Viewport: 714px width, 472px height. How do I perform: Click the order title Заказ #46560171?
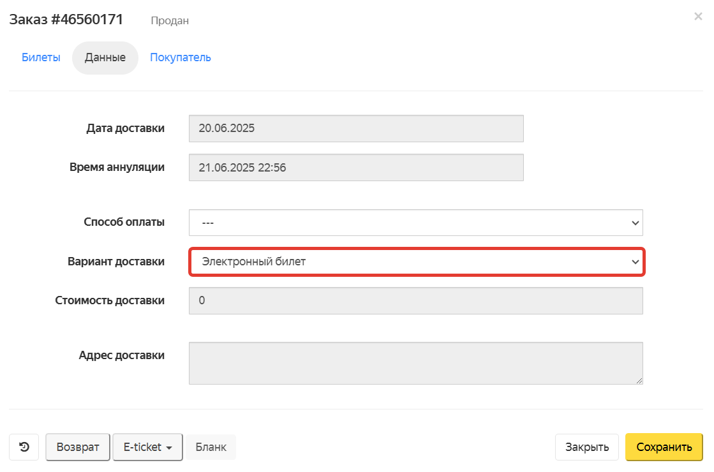(x=66, y=20)
